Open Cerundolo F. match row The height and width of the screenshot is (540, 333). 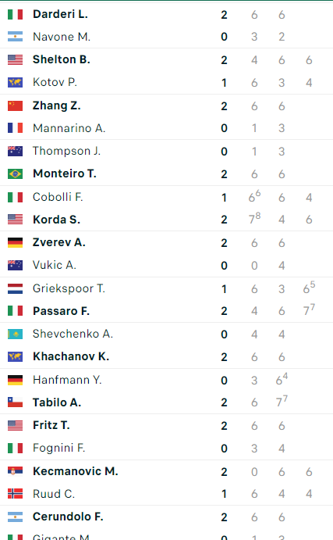click(x=166, y=517)
